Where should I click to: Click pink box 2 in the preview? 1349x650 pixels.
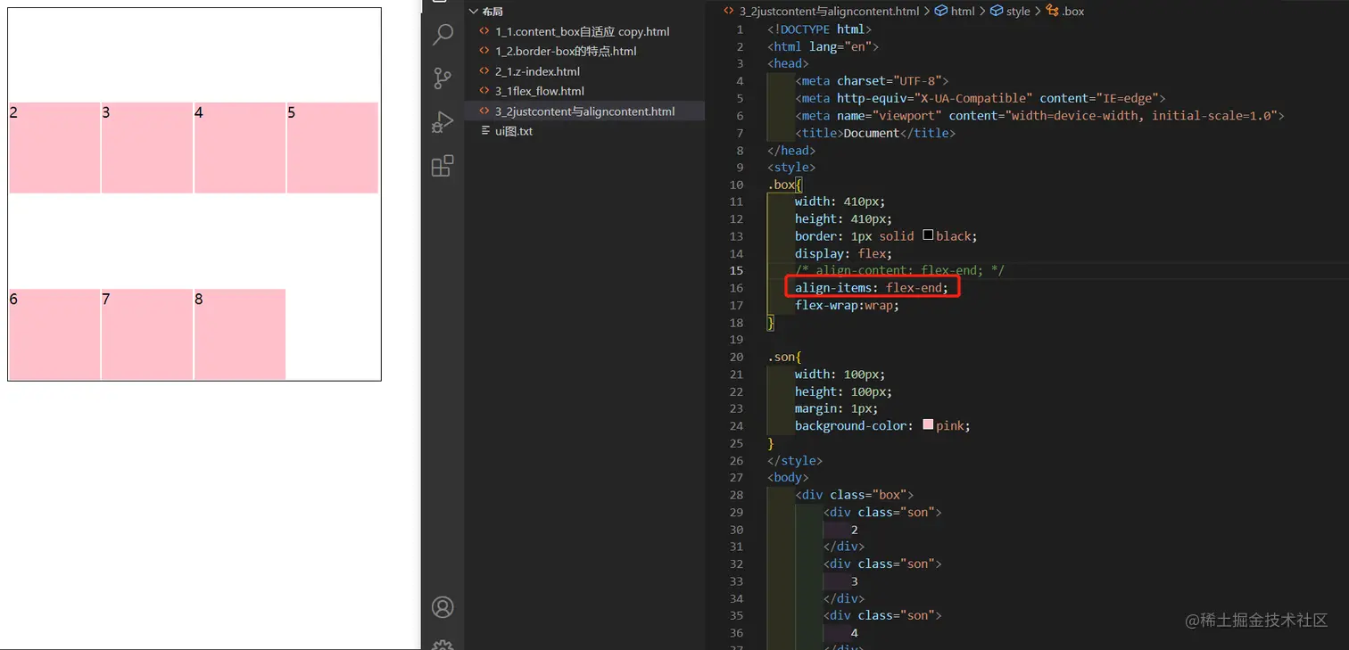pos(54,148)
